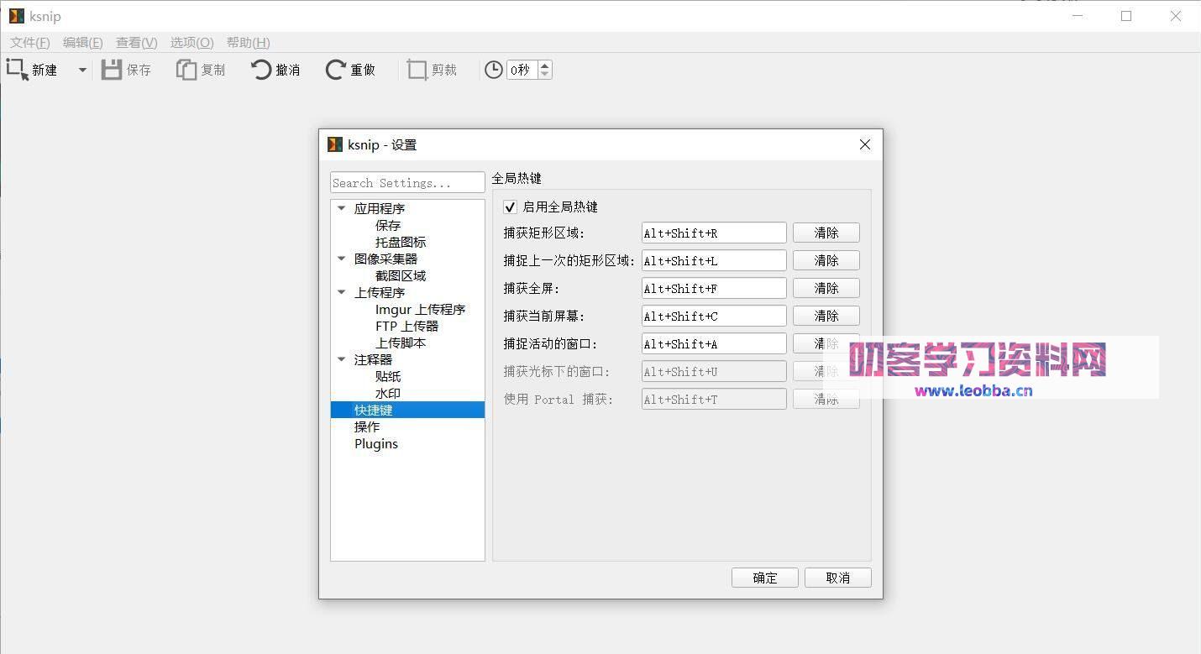Redo the last undone action
The image size is (1201, 654).
coord(349,70)
